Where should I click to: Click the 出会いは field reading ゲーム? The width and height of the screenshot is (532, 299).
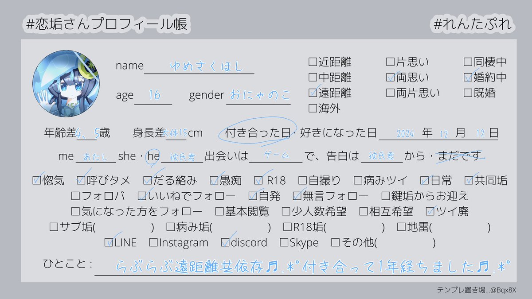tap(276, 156)
